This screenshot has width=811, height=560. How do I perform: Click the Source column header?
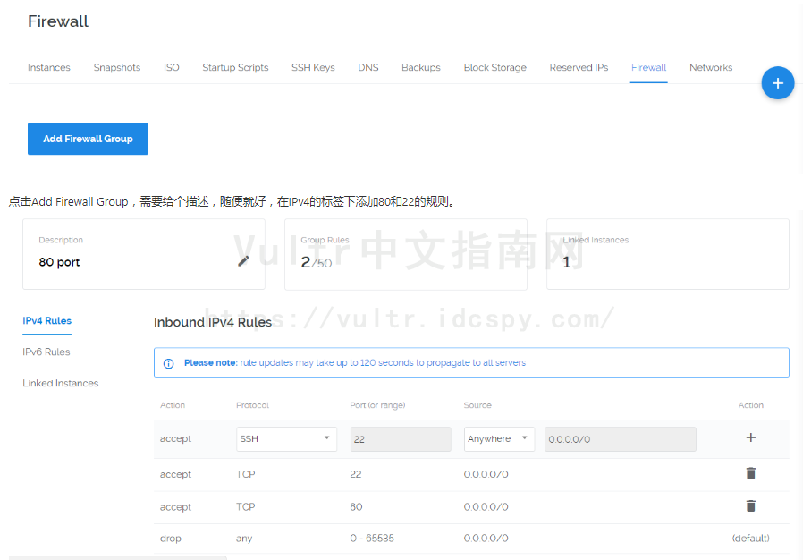[477, 405]
